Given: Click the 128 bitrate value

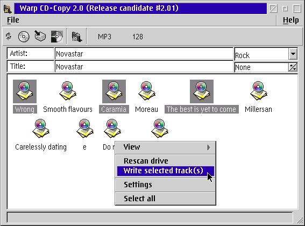Looking at the screenshot, I should point(138,37).
